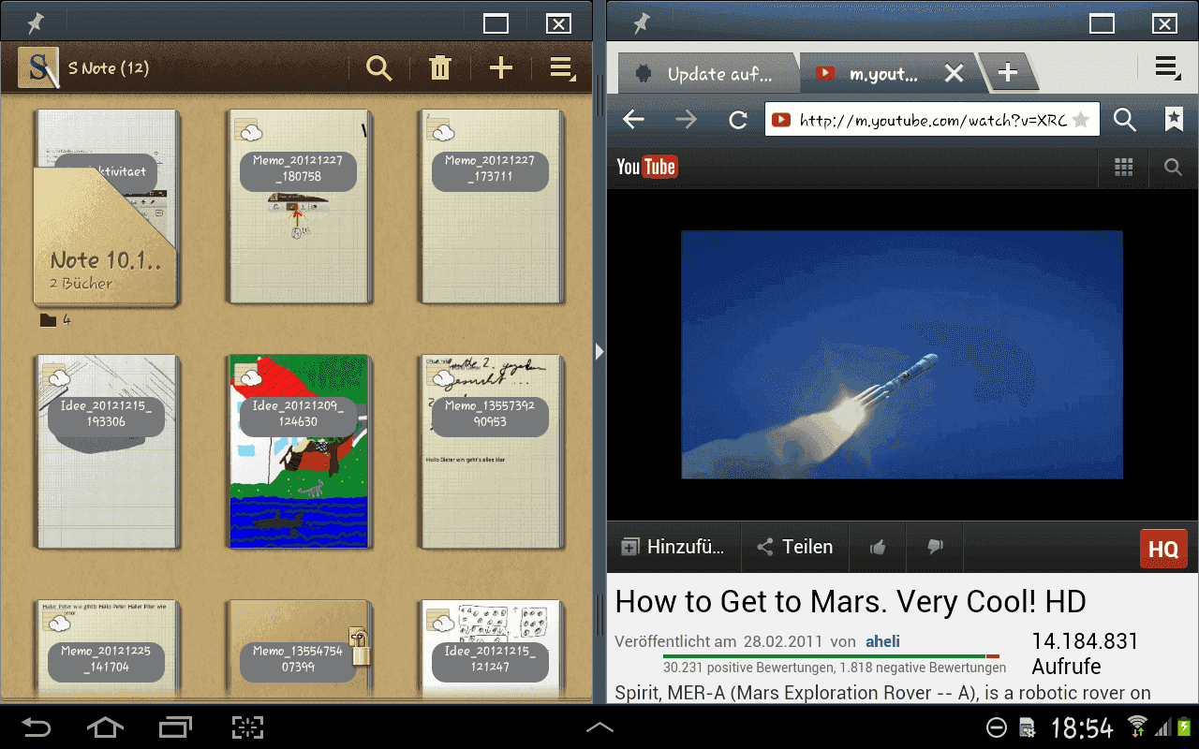Open note Memo_20121227_180758
This screenshot has height=749, width=1199.
coord(300,206)
